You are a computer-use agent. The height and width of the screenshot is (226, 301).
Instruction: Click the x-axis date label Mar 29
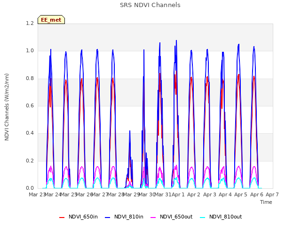click(131, 194)
